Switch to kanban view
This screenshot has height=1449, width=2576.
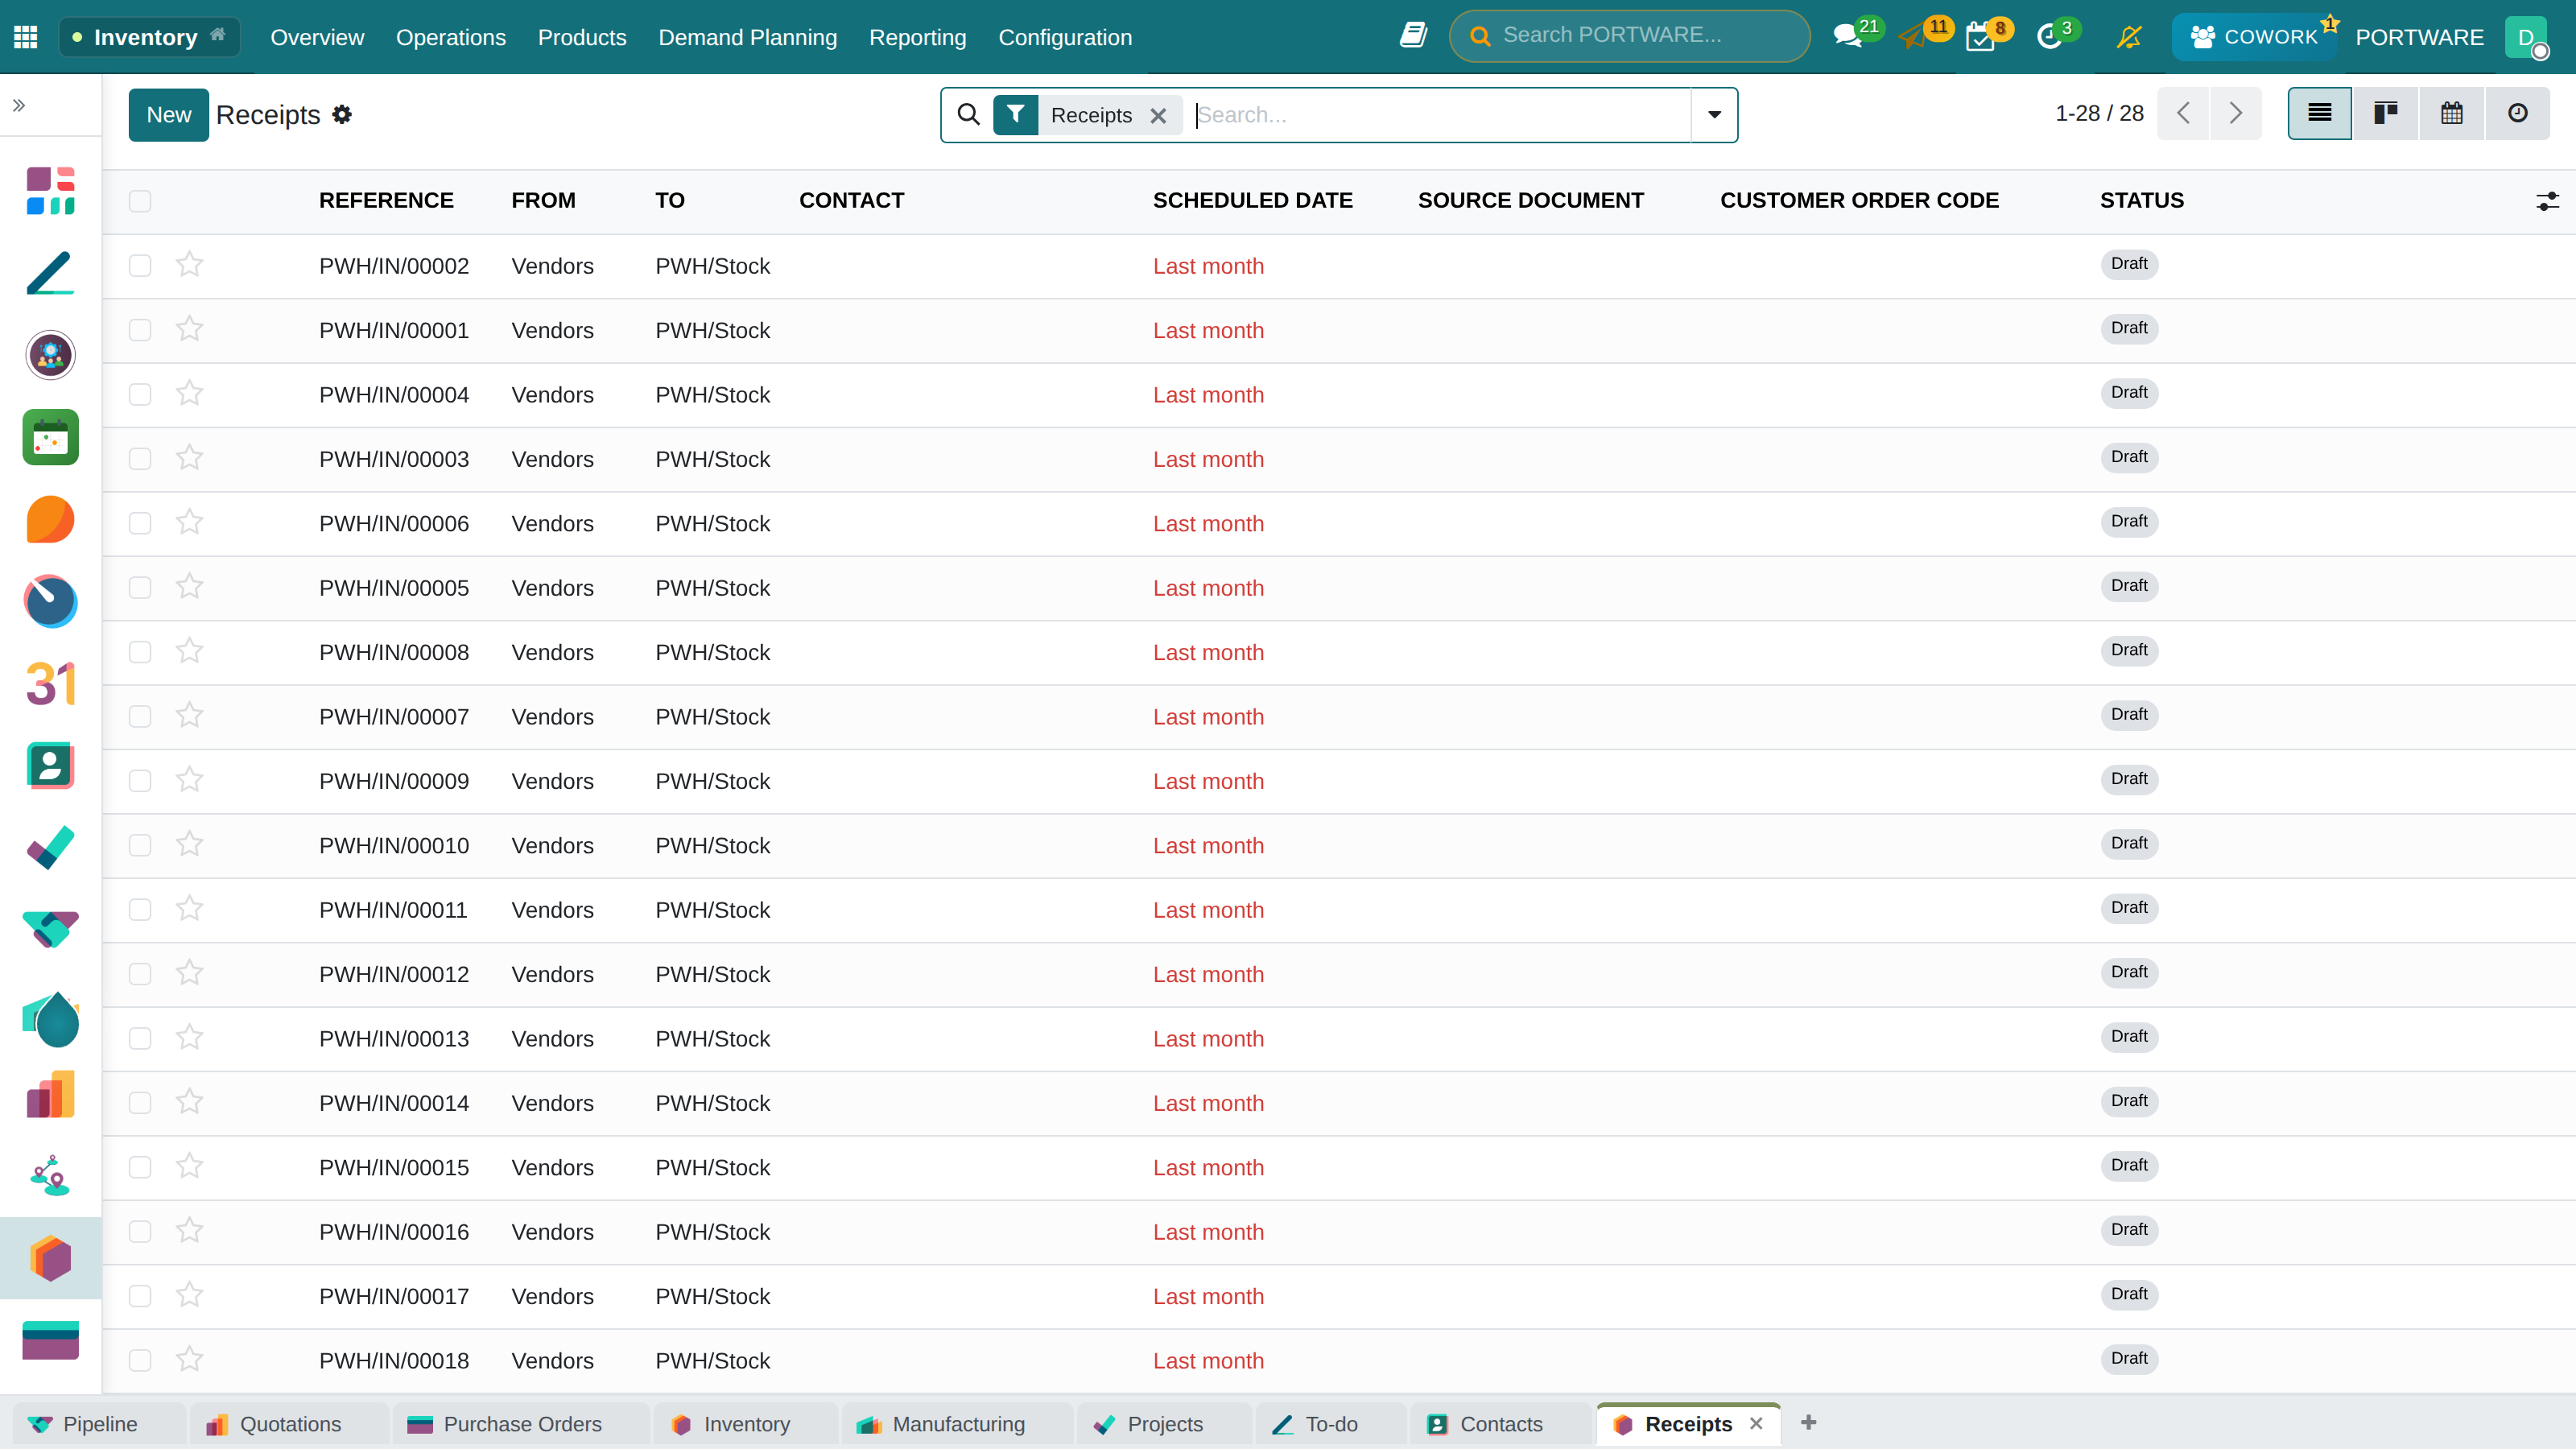click(x=2386, y=113)
